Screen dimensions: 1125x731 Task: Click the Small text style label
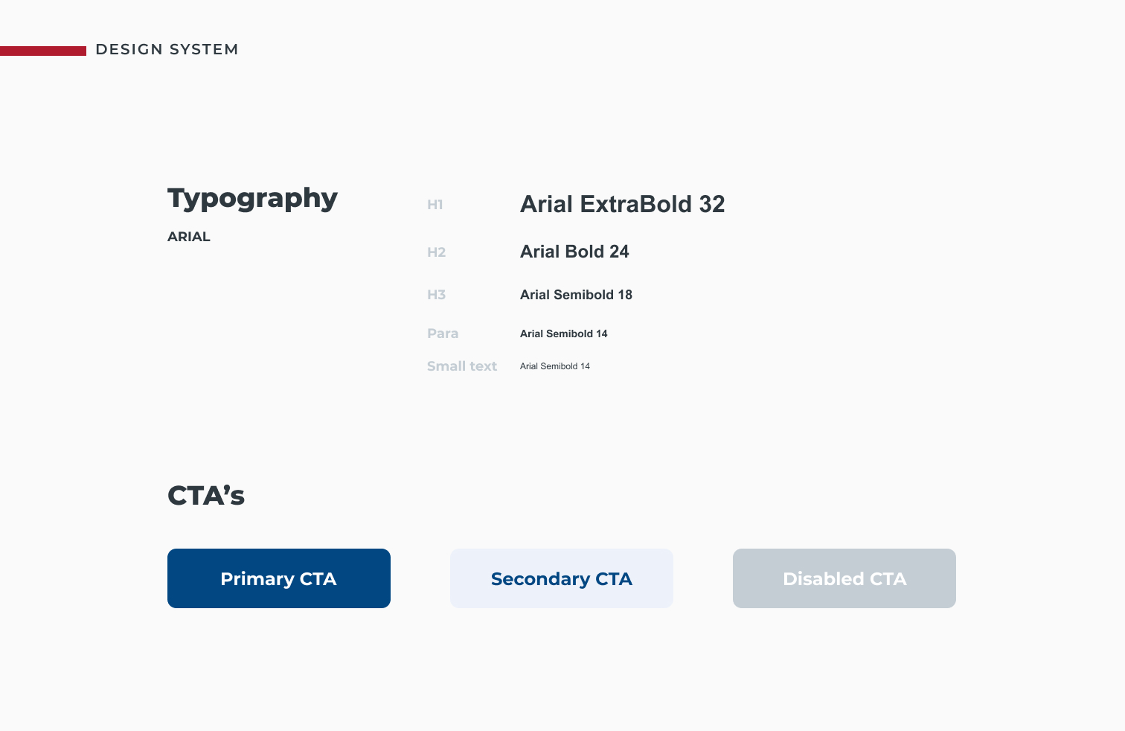click(462, 366)
